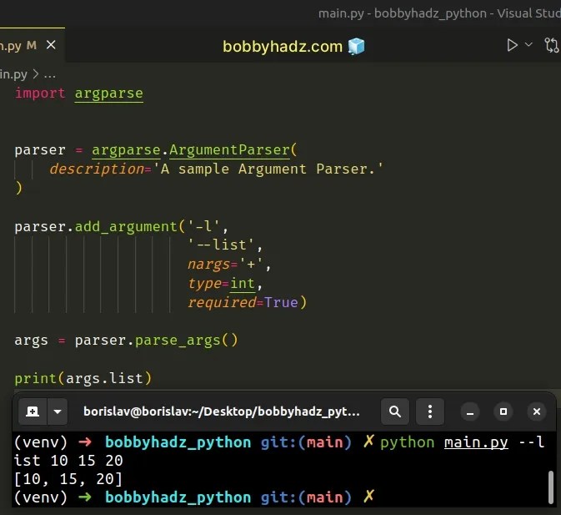Screen dimensions: 561x515
Task: Click 'parse_args' method call
Action: point(178,341)
